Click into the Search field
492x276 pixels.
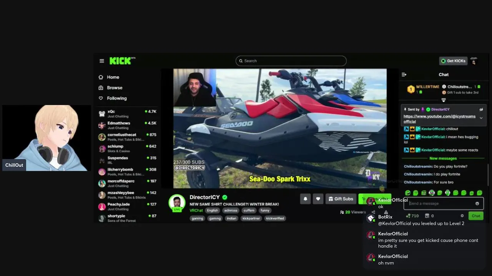[291, 61]
